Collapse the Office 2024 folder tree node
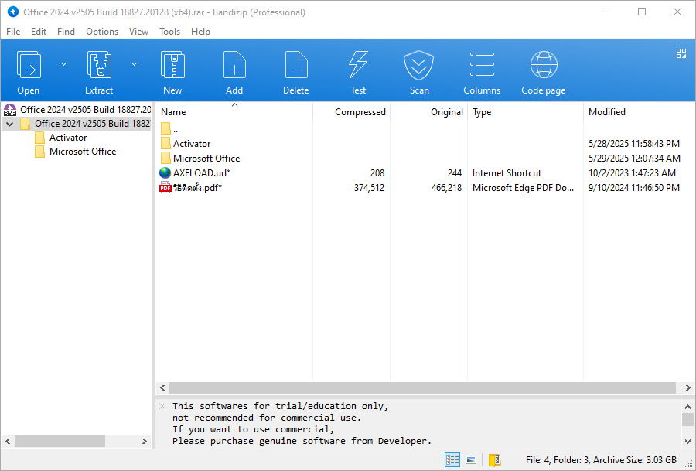Viewport: 696px width, 471px height. point(10,124)
